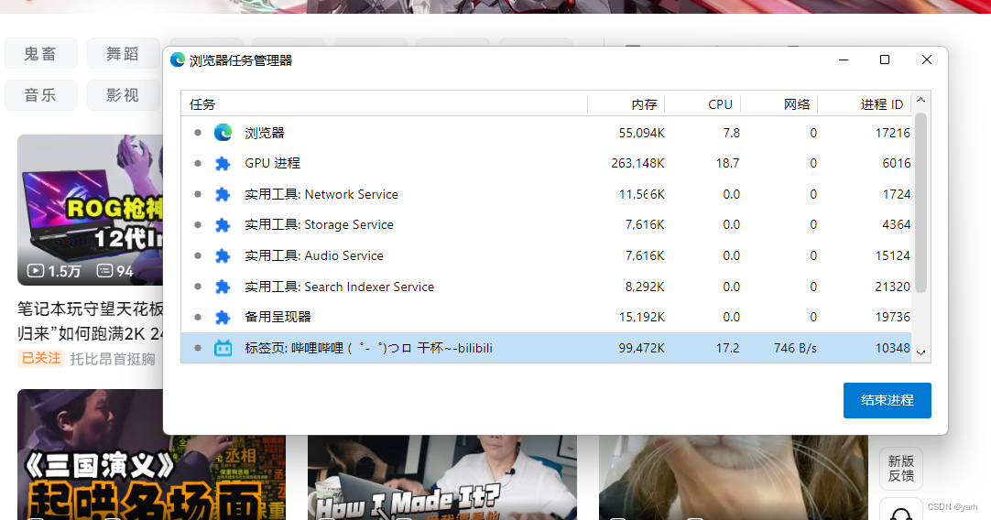Sort processes by the 内存 column header

coord(626,104)
